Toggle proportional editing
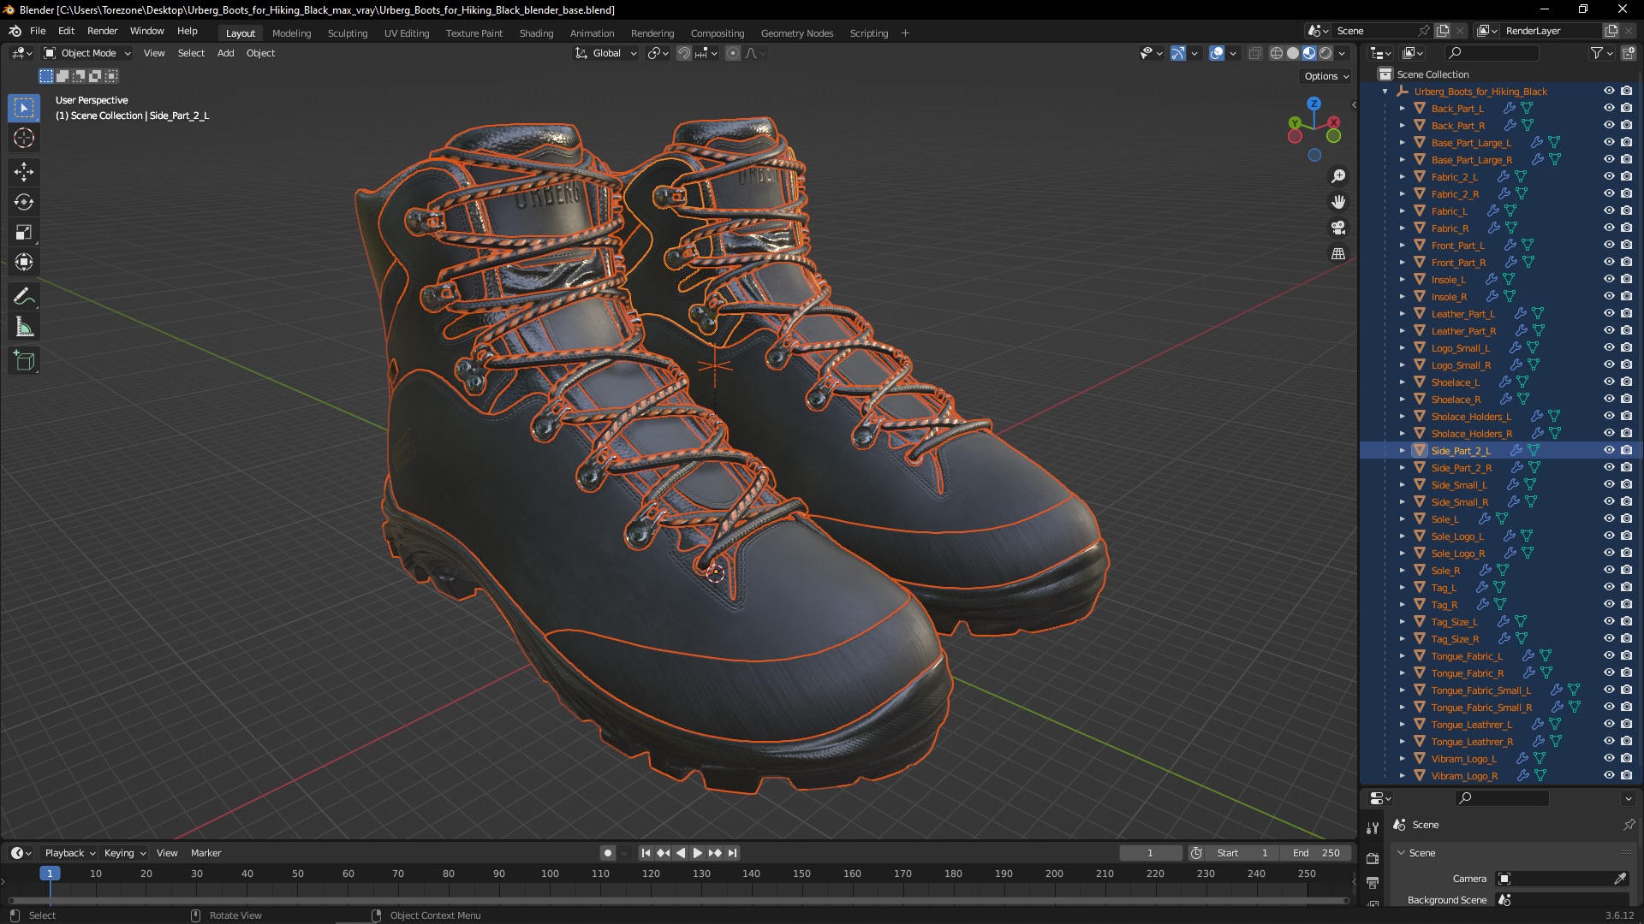Screen dimensions: 1644x924 point(733,53)
